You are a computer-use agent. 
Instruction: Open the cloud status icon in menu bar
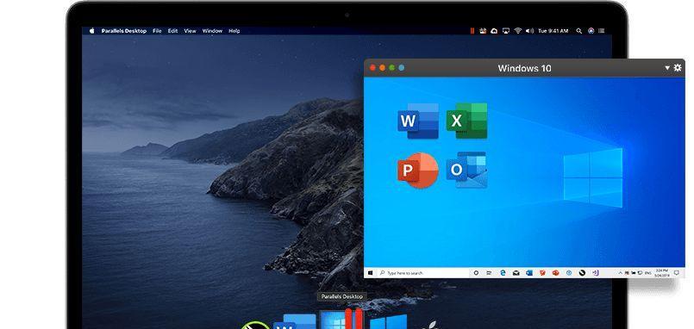click(x=494, y=31)
